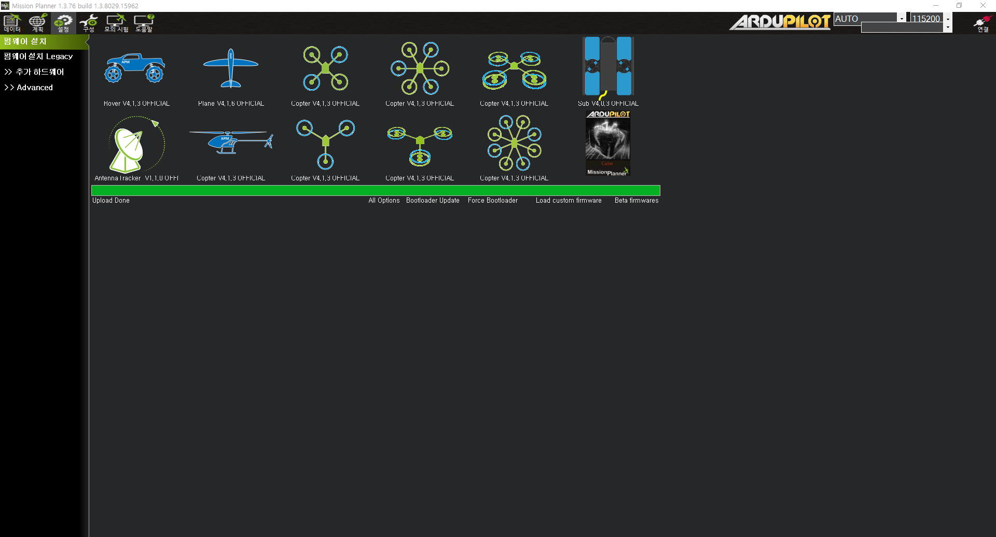996x537 pixels.
Task: Click the Plane V4.1.6 OFFICIAL label
Action: 231,103
